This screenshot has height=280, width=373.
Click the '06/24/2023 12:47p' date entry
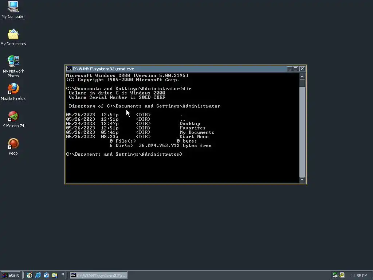tap(92, 124)
